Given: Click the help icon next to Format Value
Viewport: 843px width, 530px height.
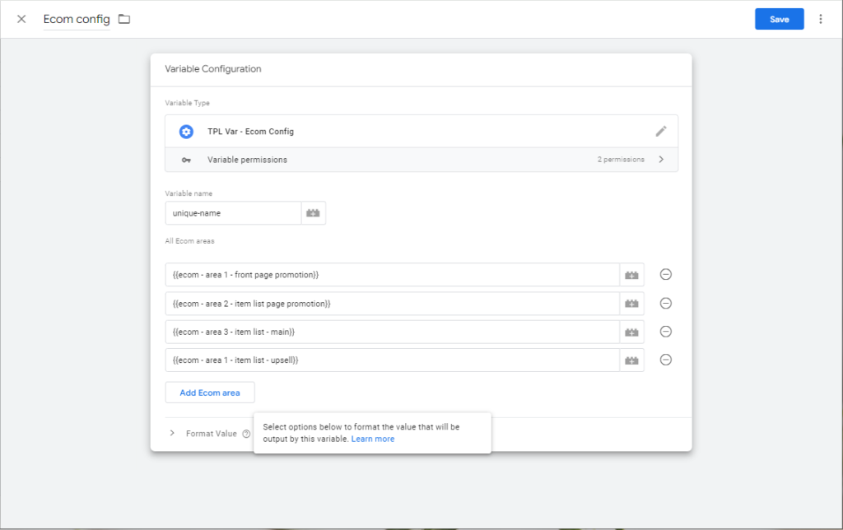Looking at the screenshot, I should click(246, 434).
